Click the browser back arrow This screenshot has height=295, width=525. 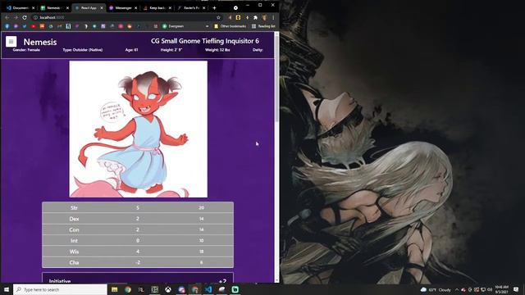[7, 17]
